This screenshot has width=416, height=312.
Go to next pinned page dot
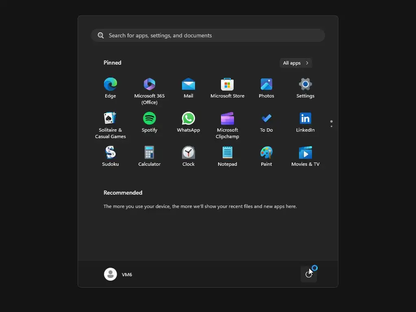click(331, 126)
